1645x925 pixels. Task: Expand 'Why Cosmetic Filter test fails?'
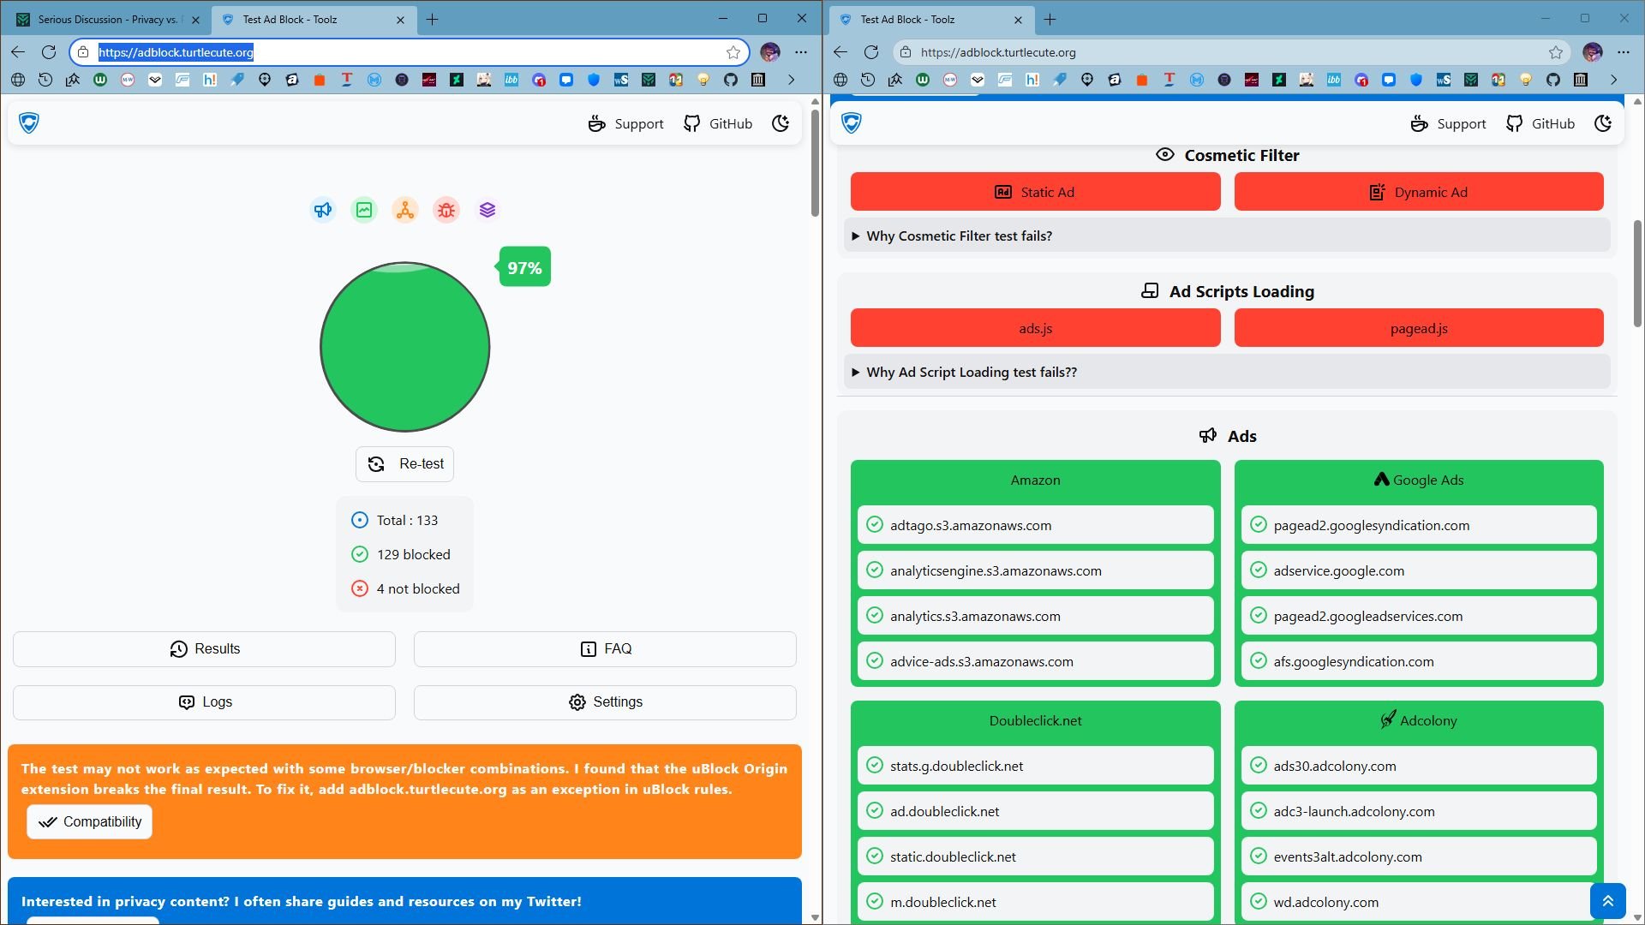click(x=1227, y=236)
